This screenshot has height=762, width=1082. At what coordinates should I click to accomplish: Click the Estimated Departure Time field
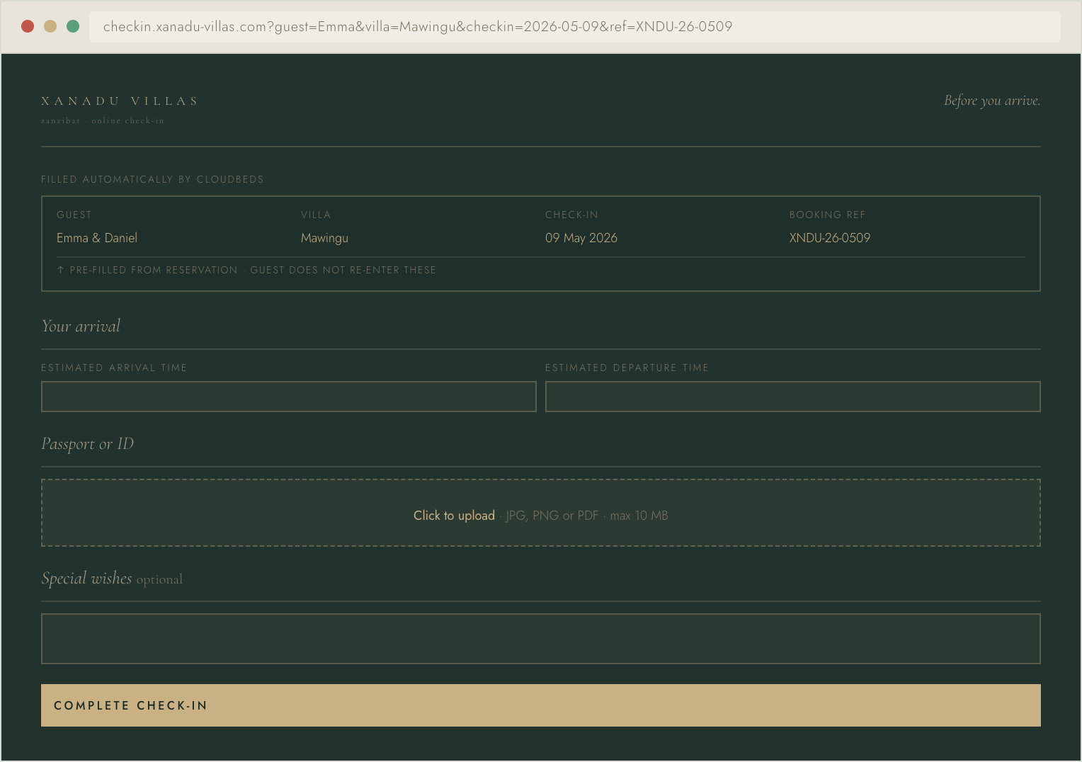coord(792,397)
